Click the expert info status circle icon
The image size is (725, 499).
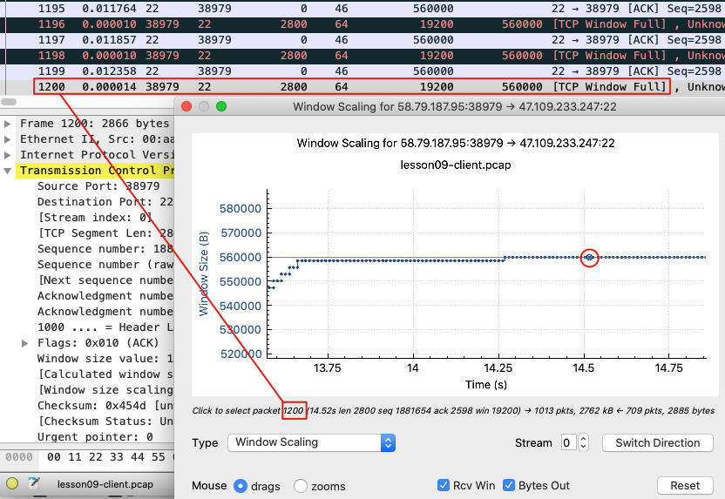click(12, 483)
